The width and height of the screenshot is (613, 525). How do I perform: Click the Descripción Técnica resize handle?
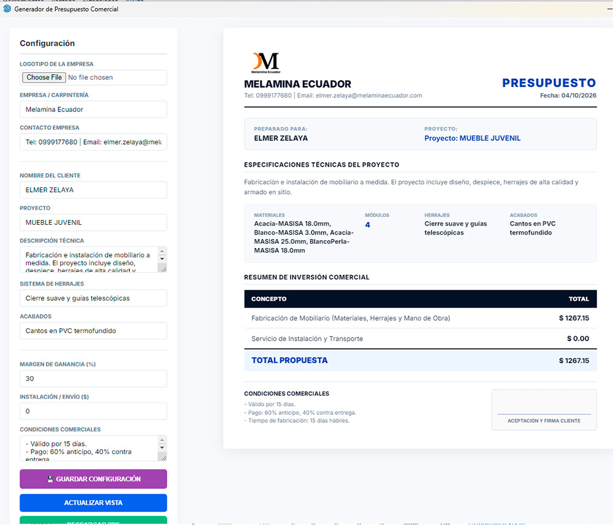pyautogui.click(x=164, y=269)
